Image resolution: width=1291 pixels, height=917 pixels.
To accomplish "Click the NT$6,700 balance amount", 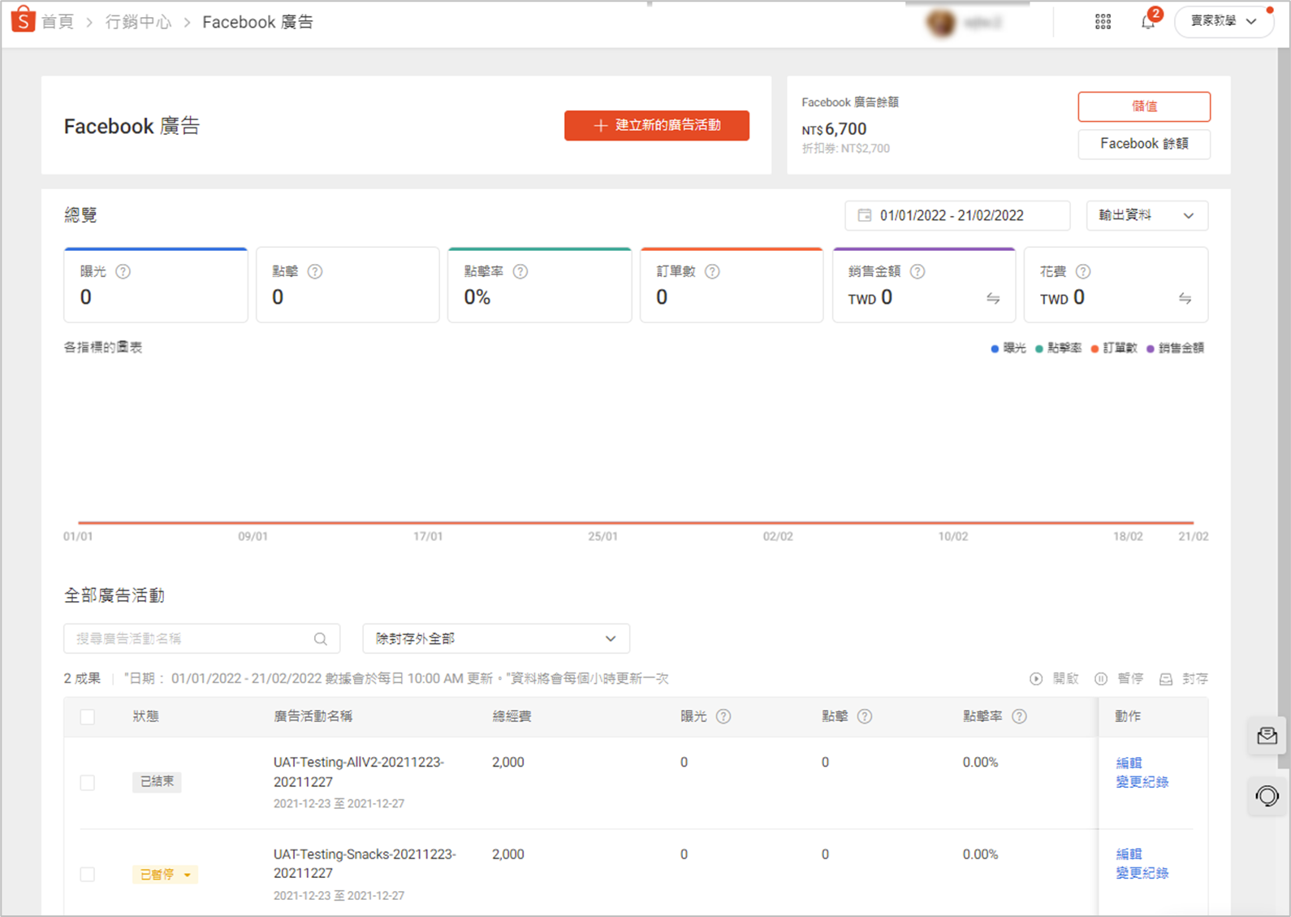I will (834, 129).
